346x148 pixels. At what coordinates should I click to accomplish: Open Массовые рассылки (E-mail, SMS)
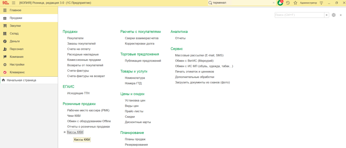[199, 55]
